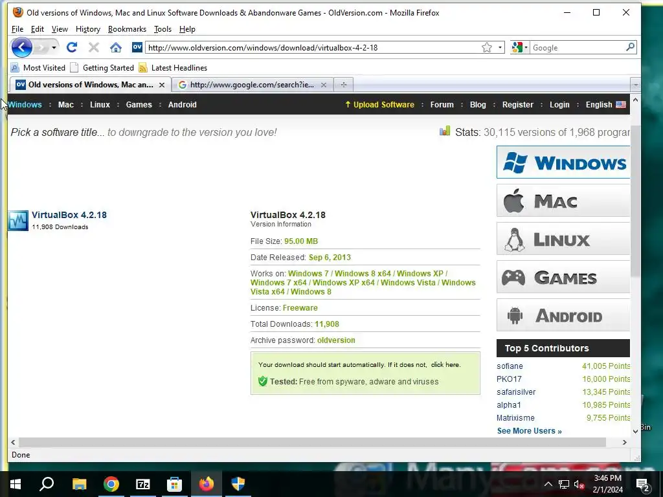Click into the address bar
The width and height of the screenshot is (663, 497).
[x=313, y=47]
